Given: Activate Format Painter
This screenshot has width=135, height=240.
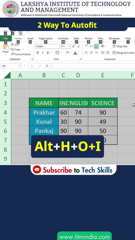Looking at the screenshot, I should tap(21, 54).
